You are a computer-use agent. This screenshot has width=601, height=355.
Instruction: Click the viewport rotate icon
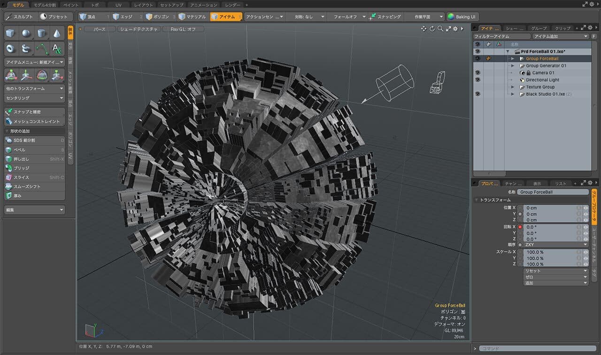(432, 29)
